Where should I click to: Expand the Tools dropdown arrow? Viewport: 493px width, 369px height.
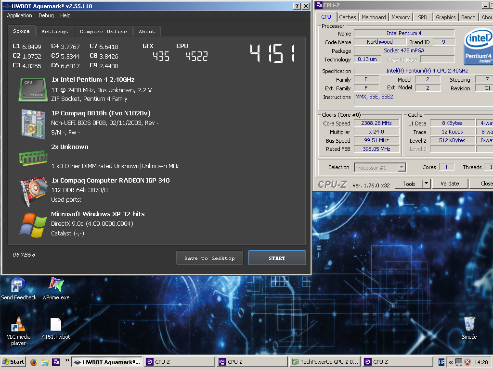(427, 184)
